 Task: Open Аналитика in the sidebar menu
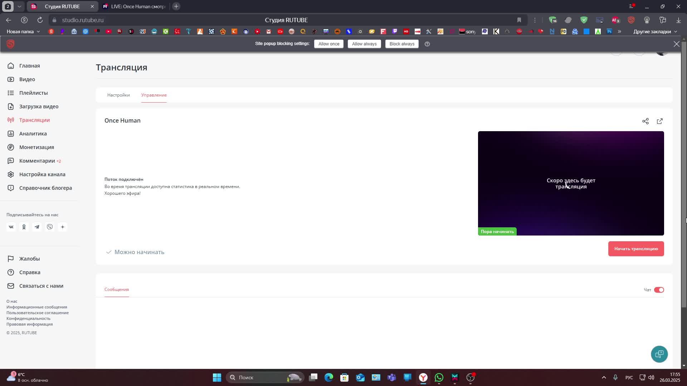click(33, 134)
